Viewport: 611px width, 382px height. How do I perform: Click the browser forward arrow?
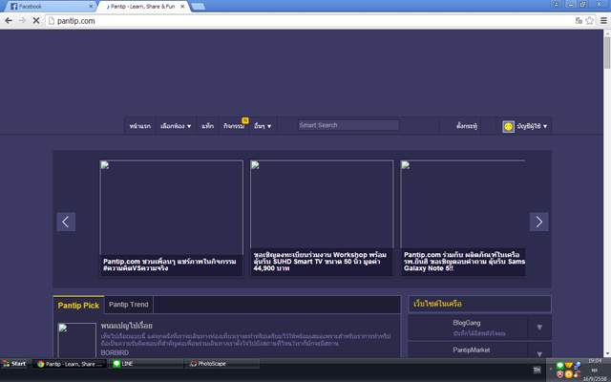tap(22, 21)
